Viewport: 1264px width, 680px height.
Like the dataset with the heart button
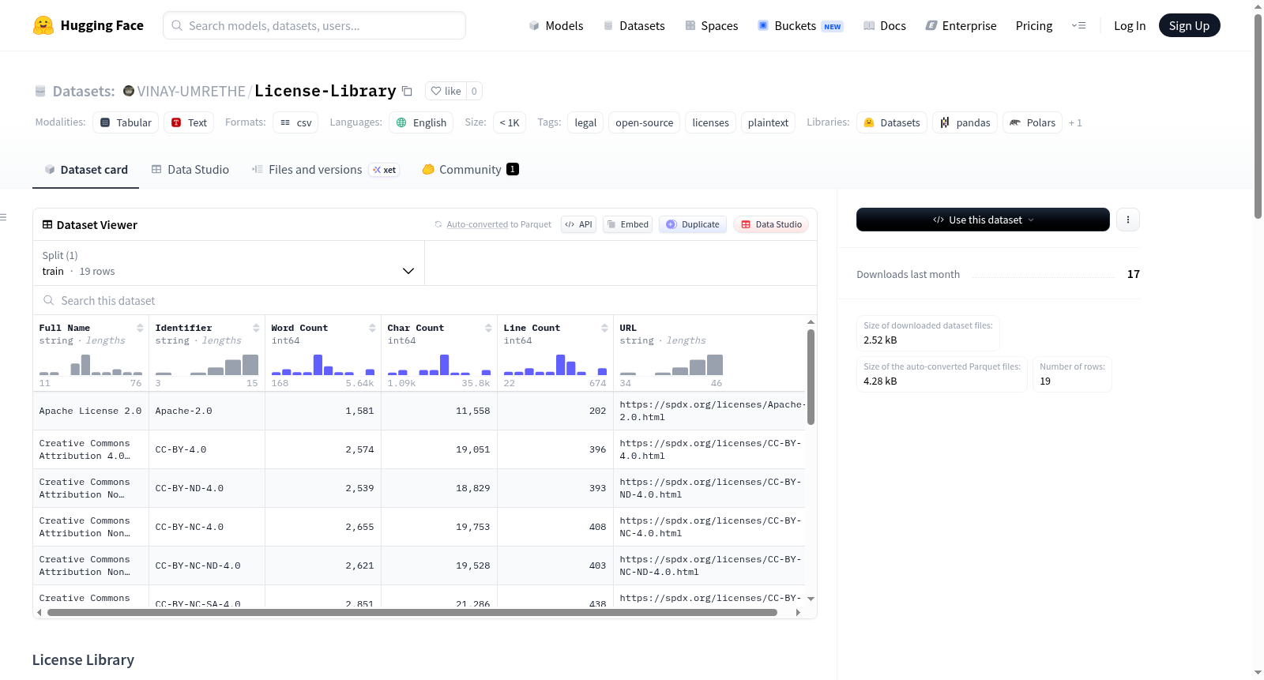click(446, 91)
